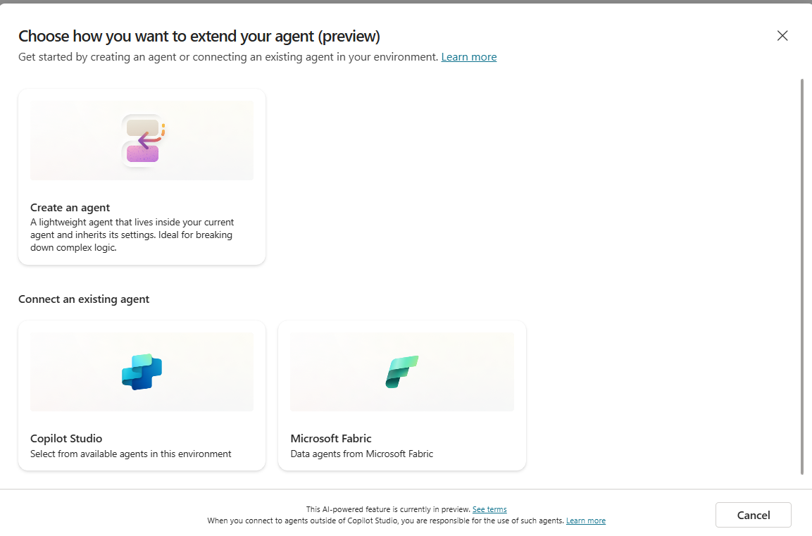The image size is (812, 536).
Task: Click the Create an agent illustration icon
Action: coord(143,140)
